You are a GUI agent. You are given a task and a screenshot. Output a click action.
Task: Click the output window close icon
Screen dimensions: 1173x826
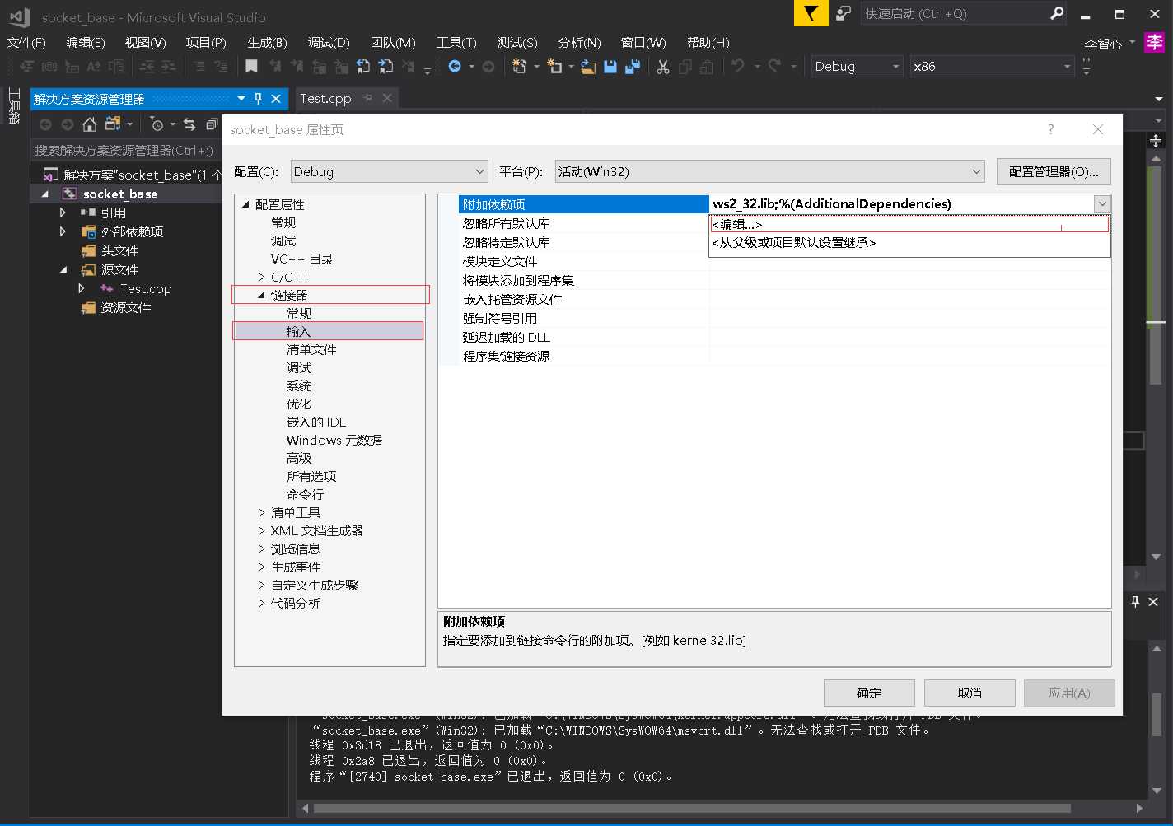1153,602
